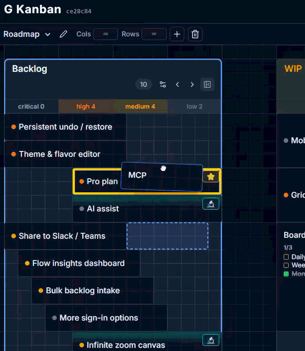The width and height of the screenshot is (305, 351).
Task: Open Share to Slack / Teams card
Action: coord(65,236)
